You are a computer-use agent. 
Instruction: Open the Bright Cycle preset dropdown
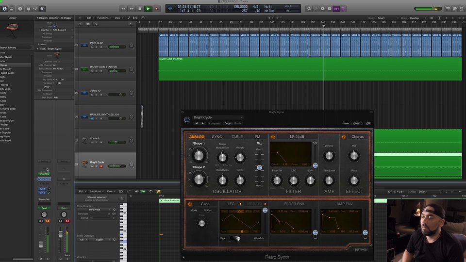pos(218,117)
